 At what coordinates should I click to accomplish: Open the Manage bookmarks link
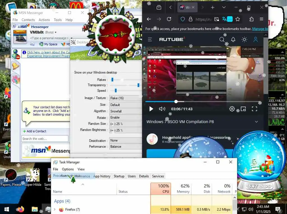260,29
